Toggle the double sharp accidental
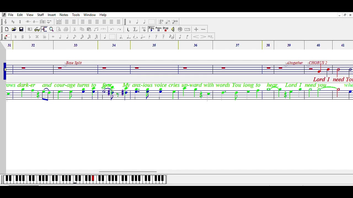This screenshot has height=198, width=353. (x=37, y=37)
